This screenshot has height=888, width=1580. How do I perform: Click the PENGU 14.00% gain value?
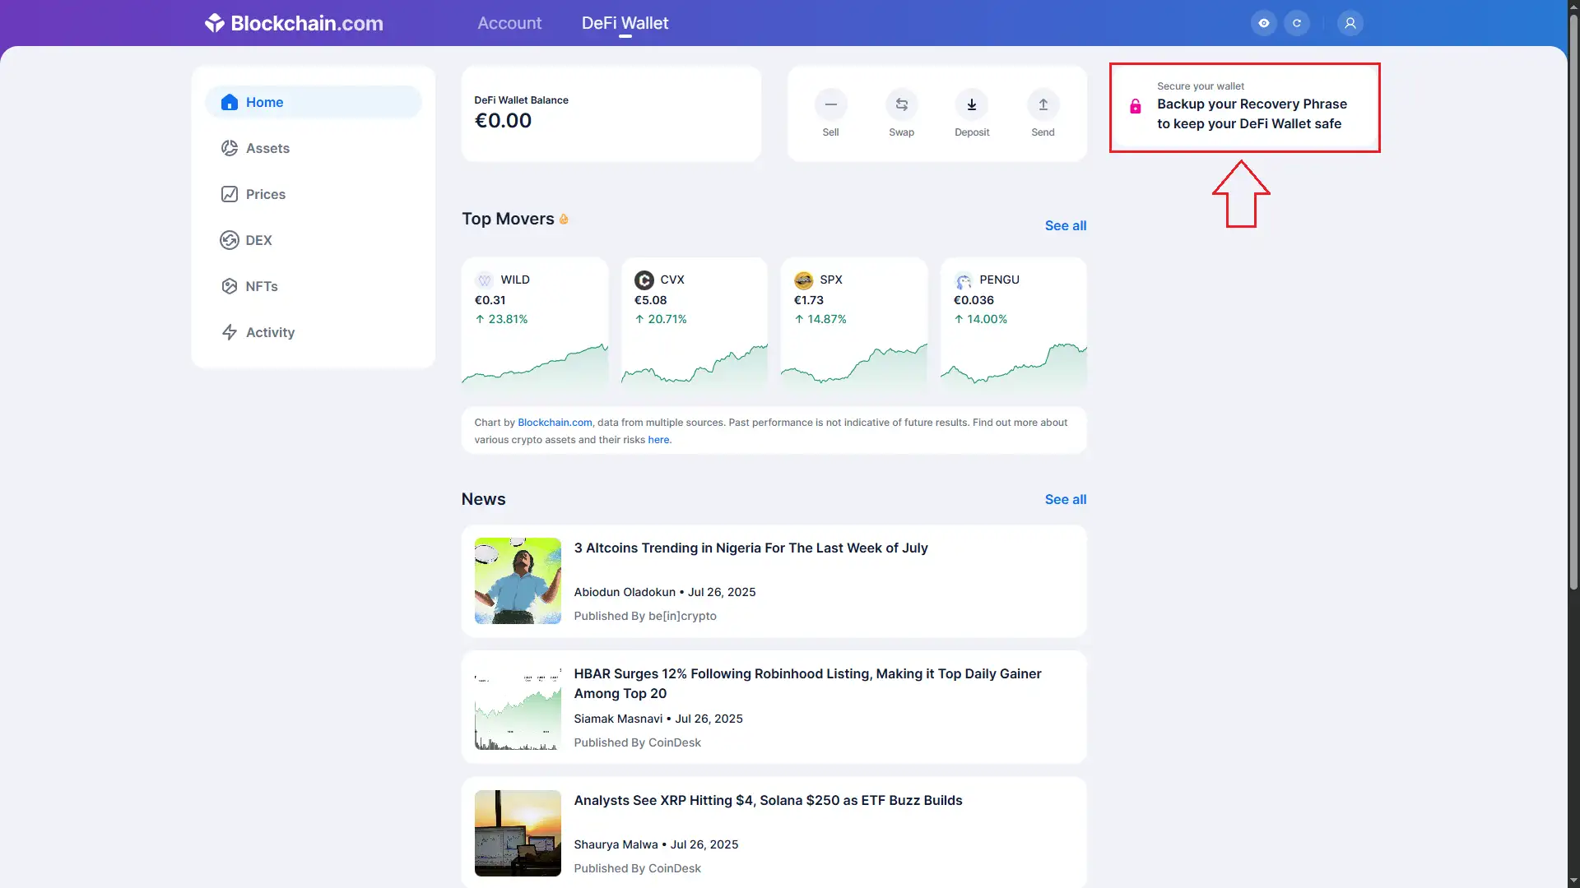pos(980,319)
